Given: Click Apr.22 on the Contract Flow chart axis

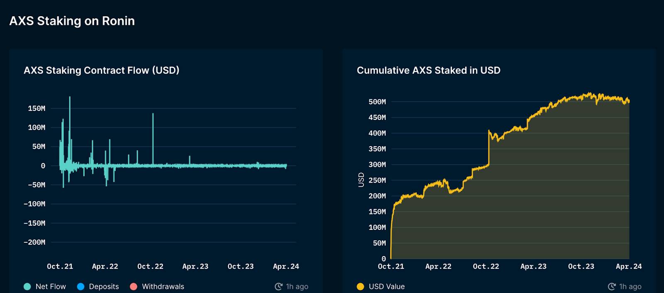Looking at the screenshot, I should [105, 266].
